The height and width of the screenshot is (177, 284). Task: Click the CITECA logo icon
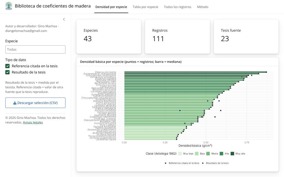[x=9, y=6]
